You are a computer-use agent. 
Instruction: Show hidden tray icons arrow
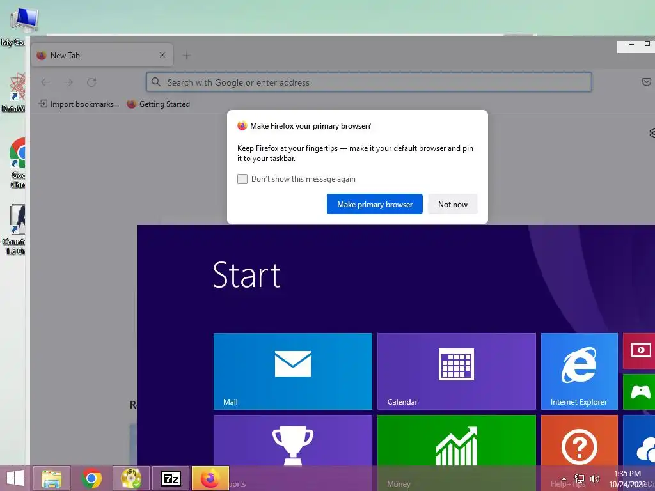564,479
